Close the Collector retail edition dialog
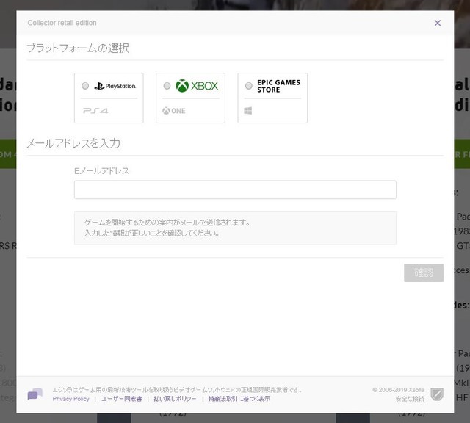The image size is (470, 423). pyautogui.click(x=438, y=23)
